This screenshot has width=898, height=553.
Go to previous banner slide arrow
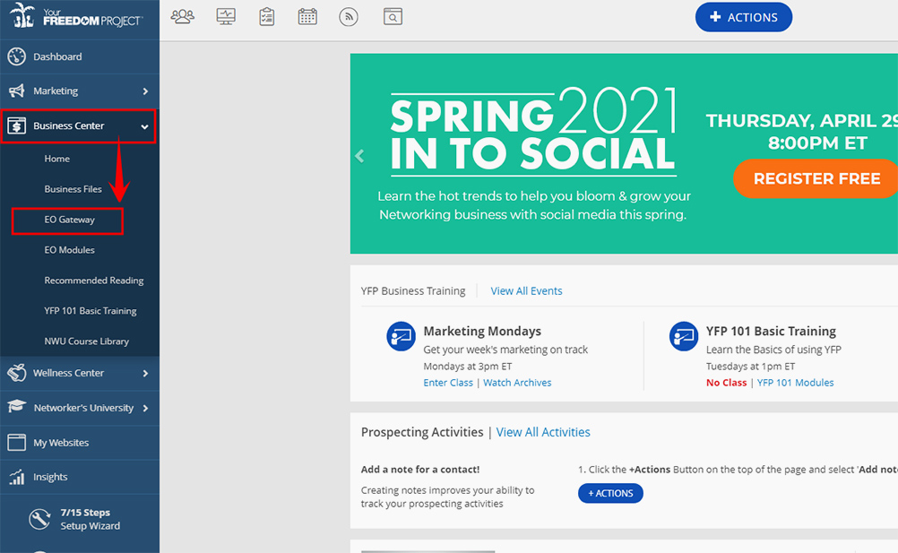tap(359, 156)
